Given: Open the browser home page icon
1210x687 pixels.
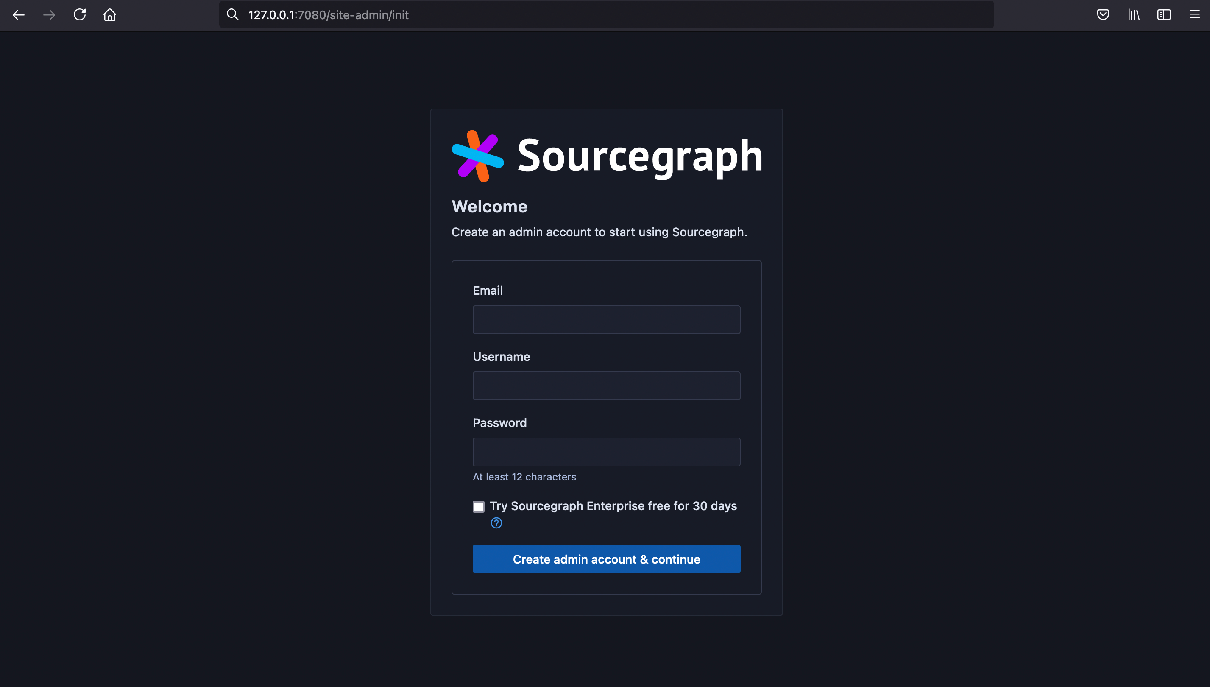Looking at the screenshot, I should (110, 15).
